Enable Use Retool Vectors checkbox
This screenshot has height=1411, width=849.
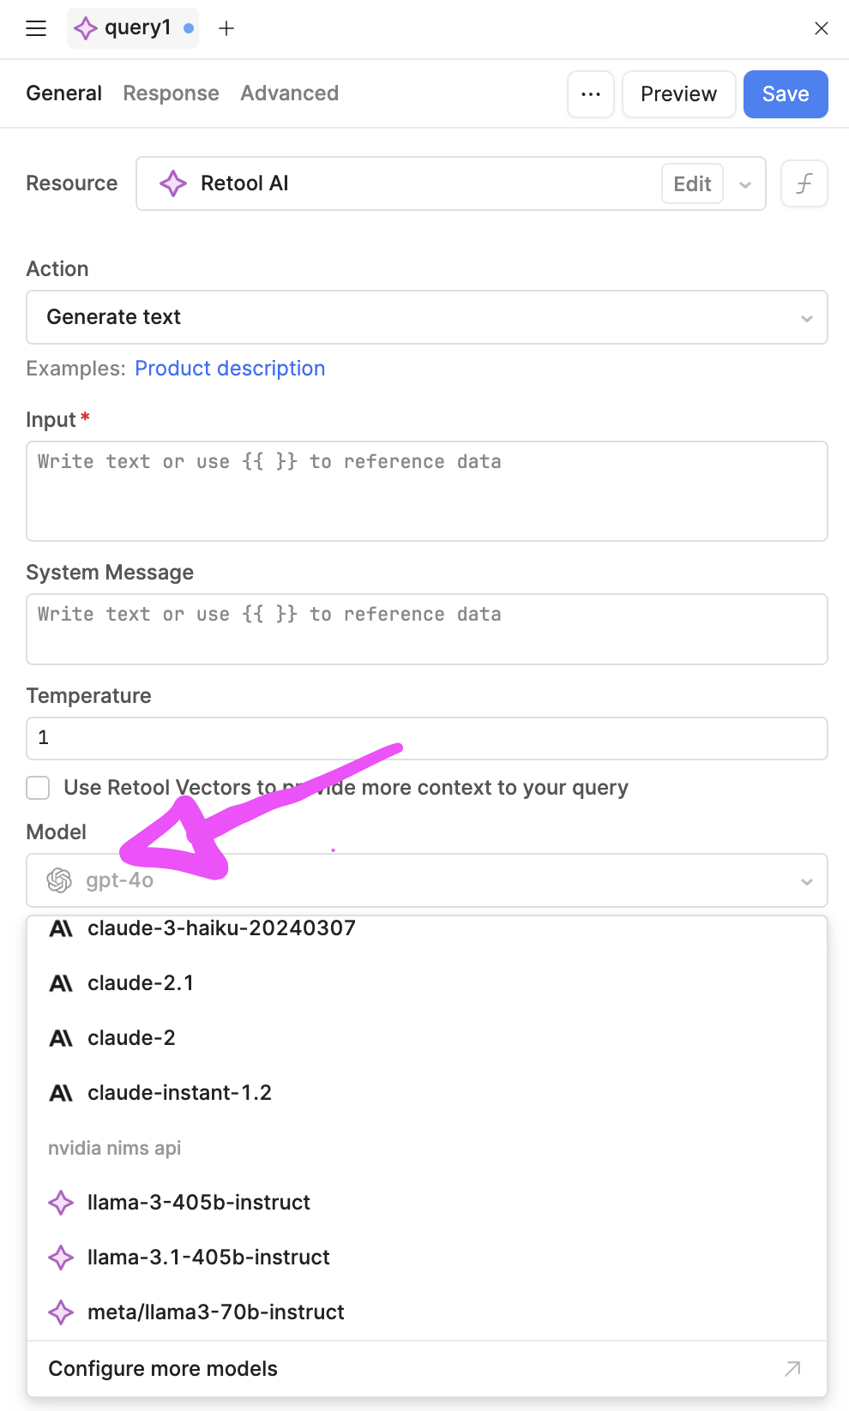[x=38, y=788]
